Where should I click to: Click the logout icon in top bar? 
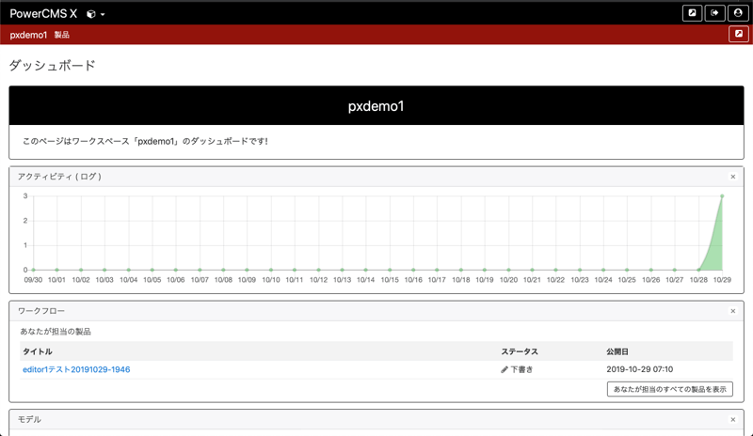click(x=715, y=13)
